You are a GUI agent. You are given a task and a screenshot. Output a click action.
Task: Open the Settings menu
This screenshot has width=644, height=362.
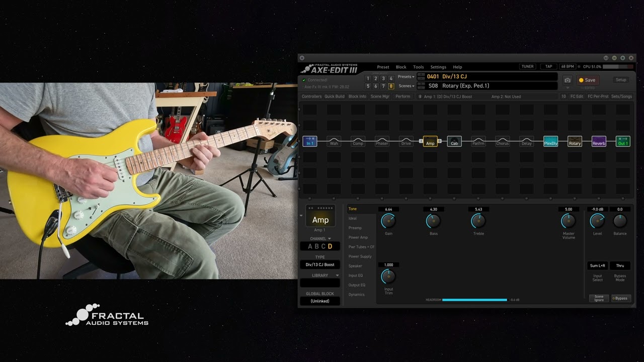click(x=438, y=67)
